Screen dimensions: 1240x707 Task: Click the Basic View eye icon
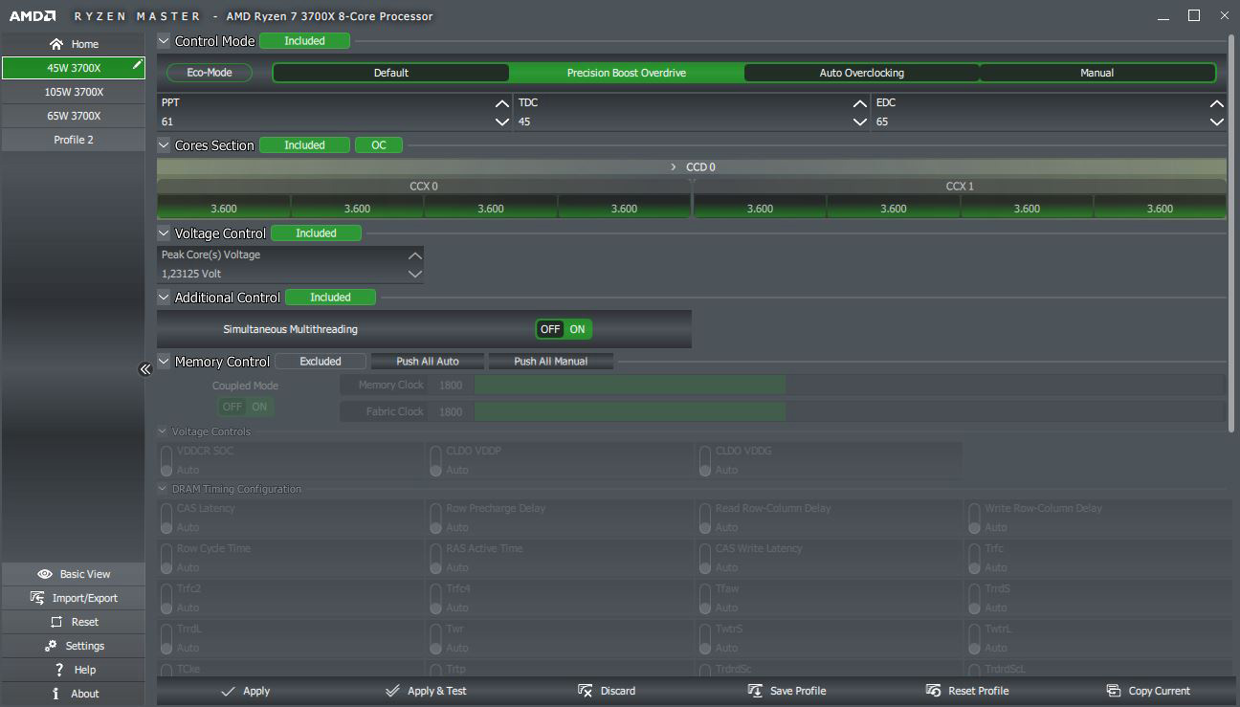click(44, 574)
